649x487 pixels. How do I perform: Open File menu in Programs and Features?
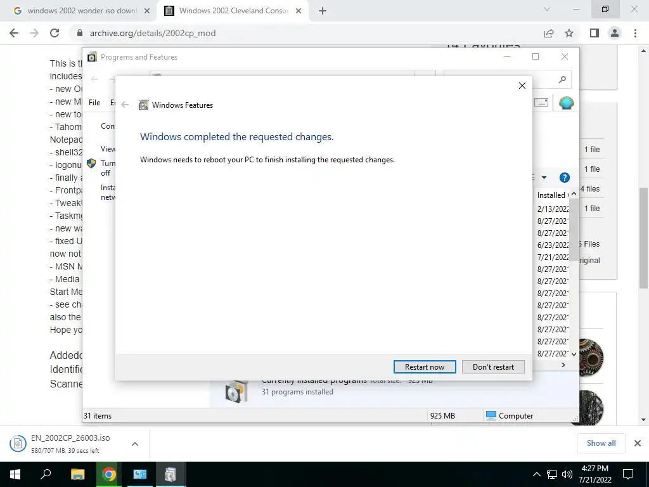click(x=94, y=102)
